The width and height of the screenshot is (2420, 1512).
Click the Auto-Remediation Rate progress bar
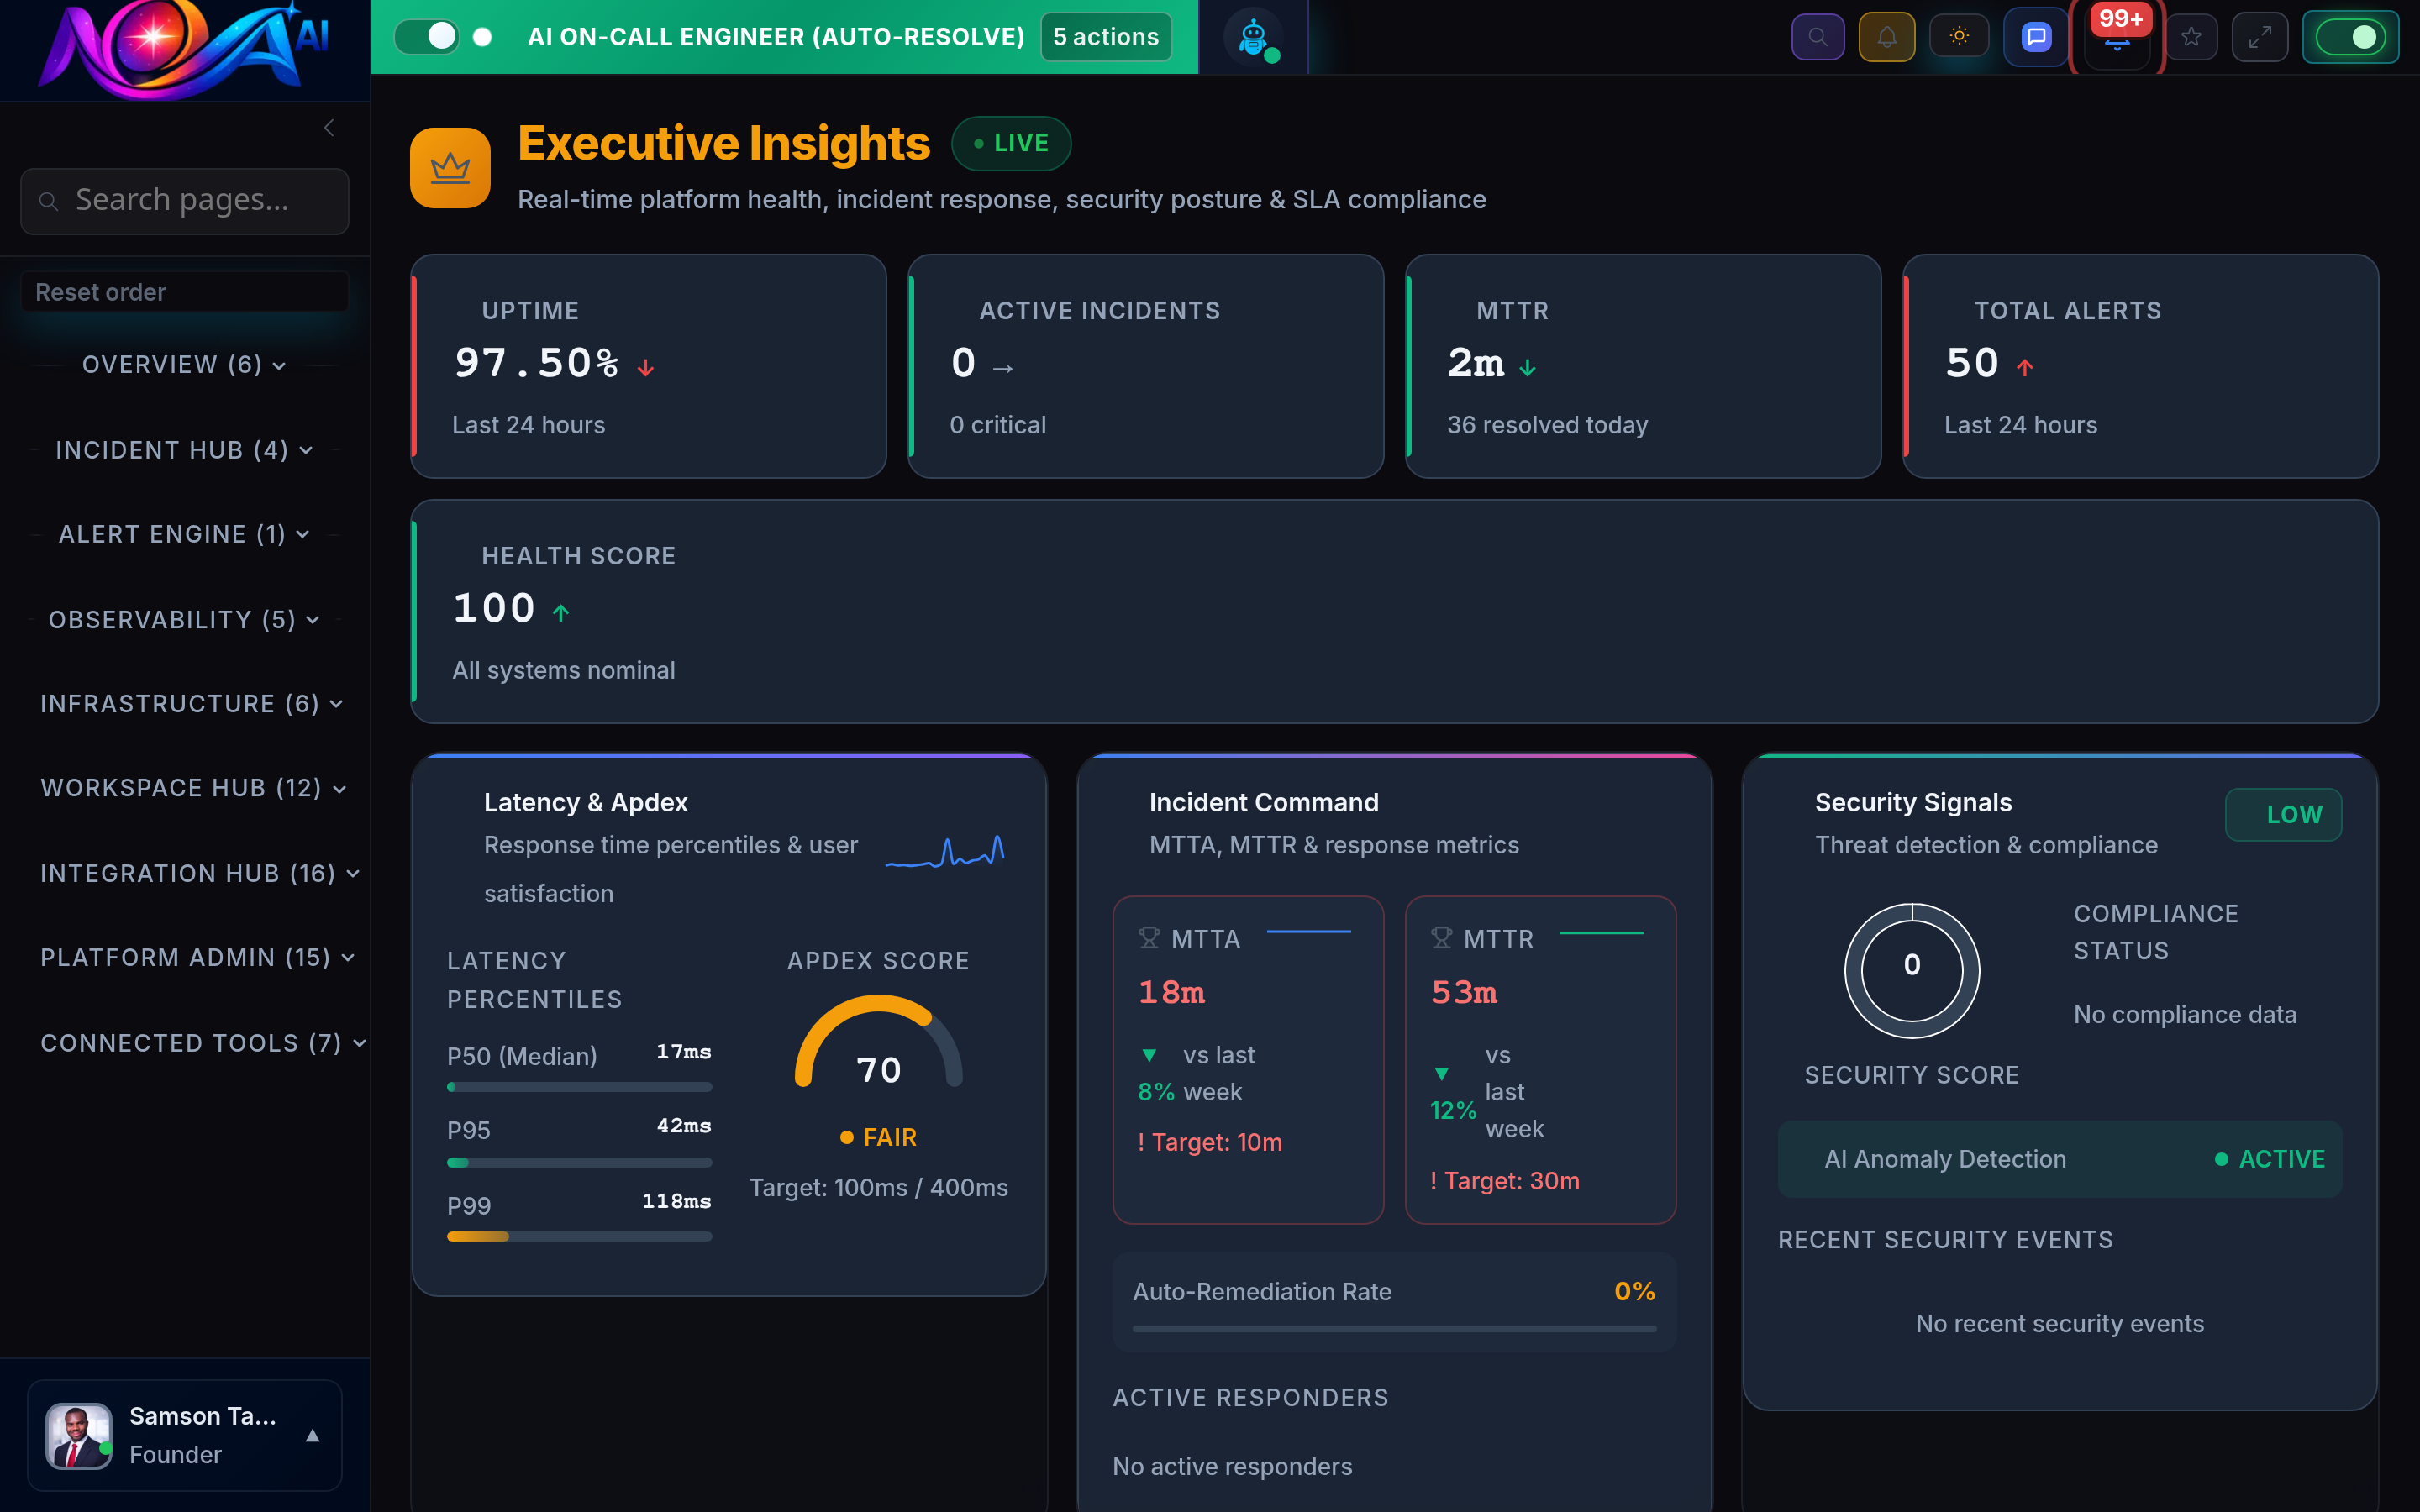pos(1393,1330)
